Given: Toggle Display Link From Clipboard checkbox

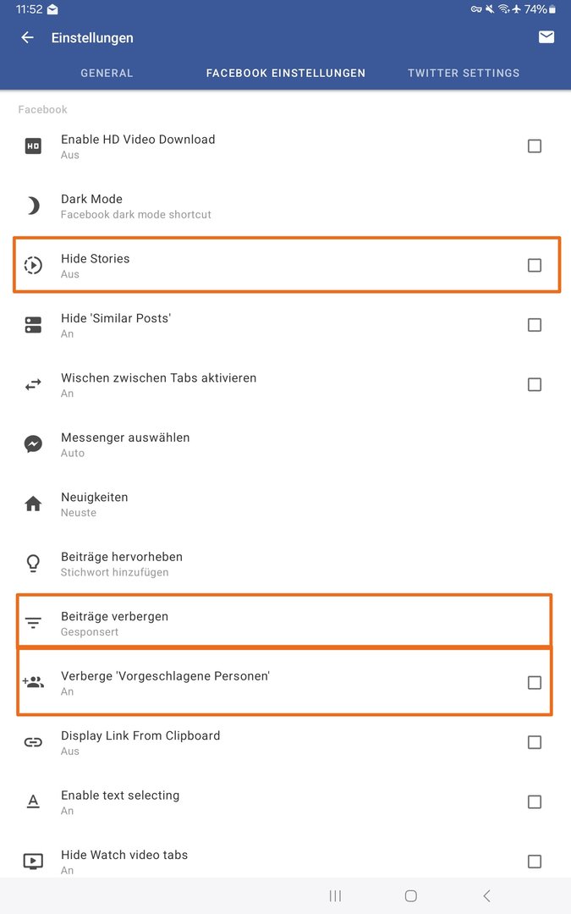Looking at the screenshot, I should 535,742.
